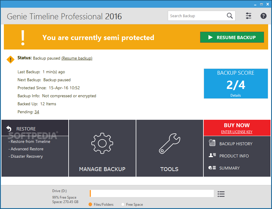Click the search magnifier icon
Screen dimensions: 272x209
230,16
